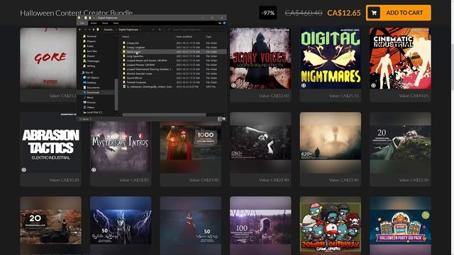Open the Share ribbon tab
The height and width of the screenshot is (255, 454).
tap(105, 23)
